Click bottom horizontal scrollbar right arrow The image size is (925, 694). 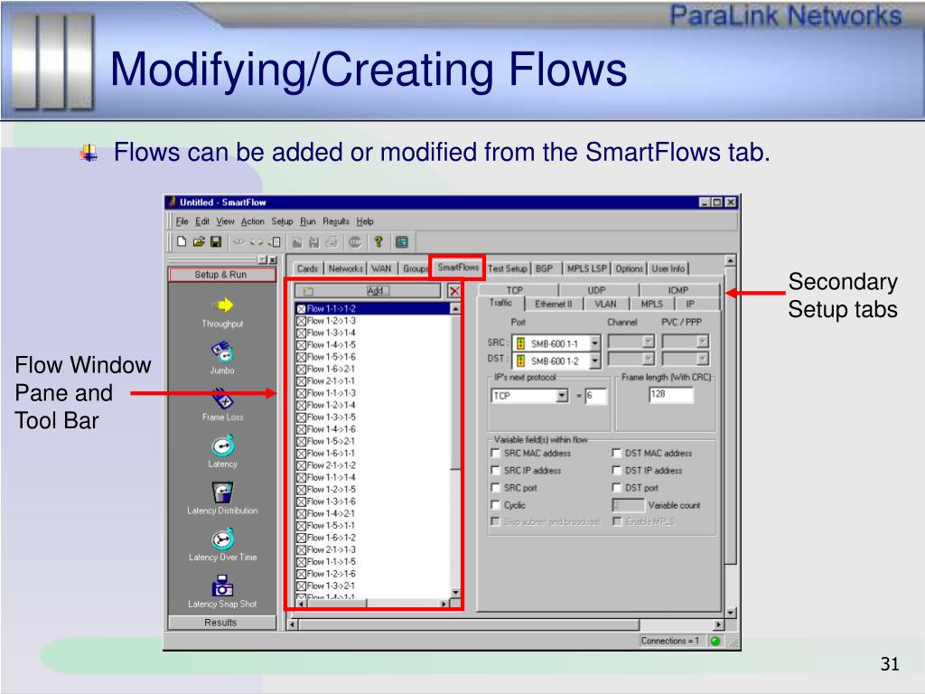point(718,624)
